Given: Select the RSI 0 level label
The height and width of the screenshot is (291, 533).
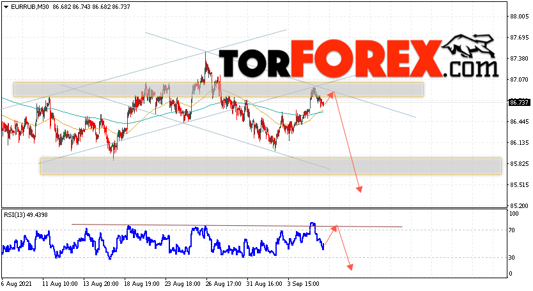Looking at the screenshot, I should [x=511, y=274].
